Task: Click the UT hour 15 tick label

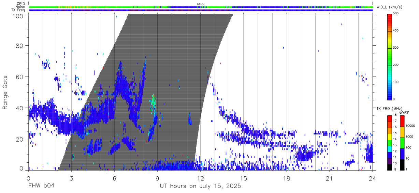Action: tap(244, 178)
